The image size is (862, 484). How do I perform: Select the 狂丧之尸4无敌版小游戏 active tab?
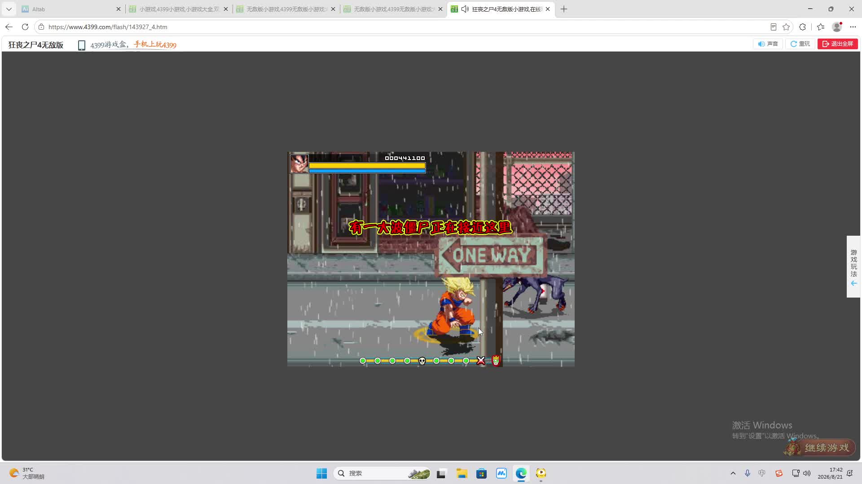pos(501,9)
